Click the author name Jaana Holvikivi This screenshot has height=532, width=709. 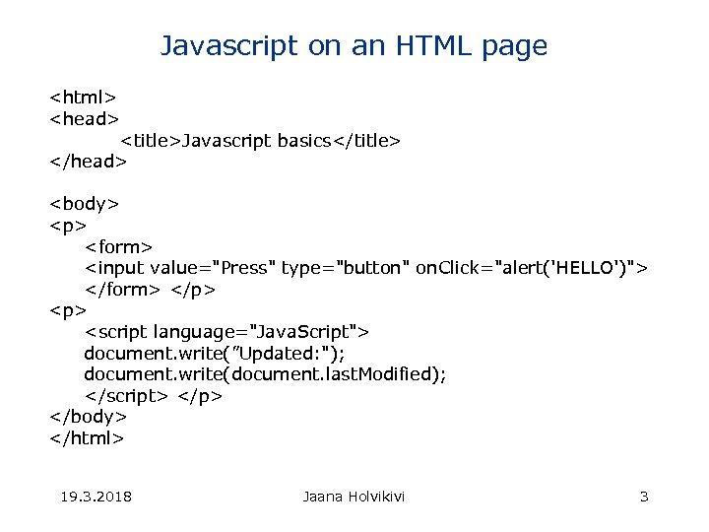pos(354,497)
